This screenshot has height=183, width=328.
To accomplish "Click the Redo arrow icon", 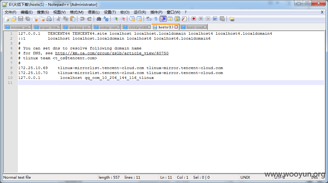I will click(x=89, y=19).
